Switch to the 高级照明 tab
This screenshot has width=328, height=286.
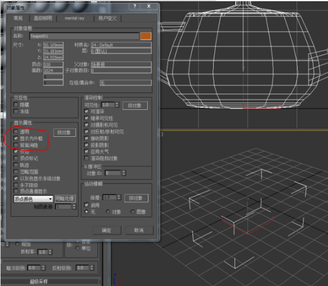43,18
